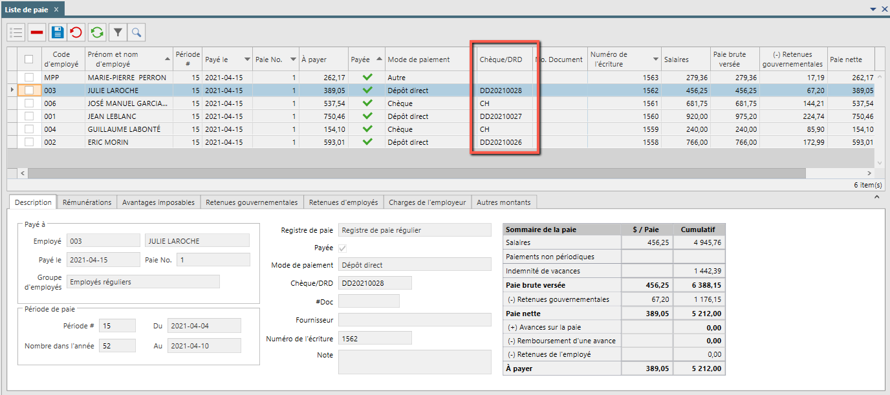Click the list view icon in the toolbar
Screen dimensions: 890x395
click(x=17, y=32)
